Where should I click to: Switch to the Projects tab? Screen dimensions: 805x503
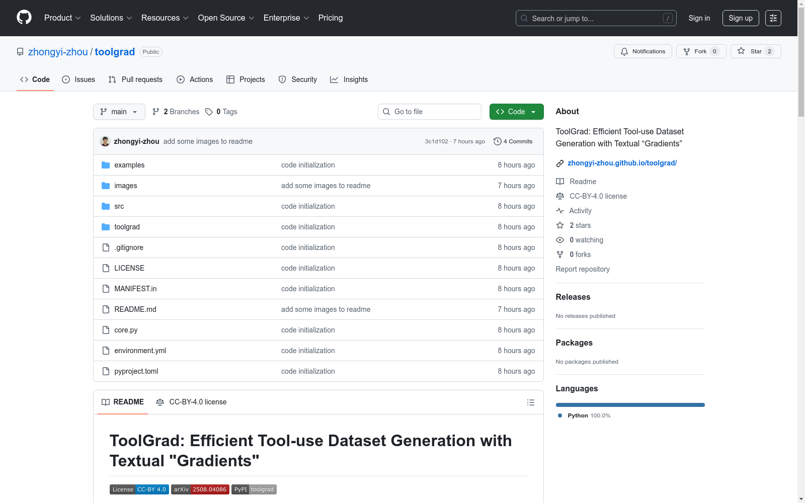point(246,79)
